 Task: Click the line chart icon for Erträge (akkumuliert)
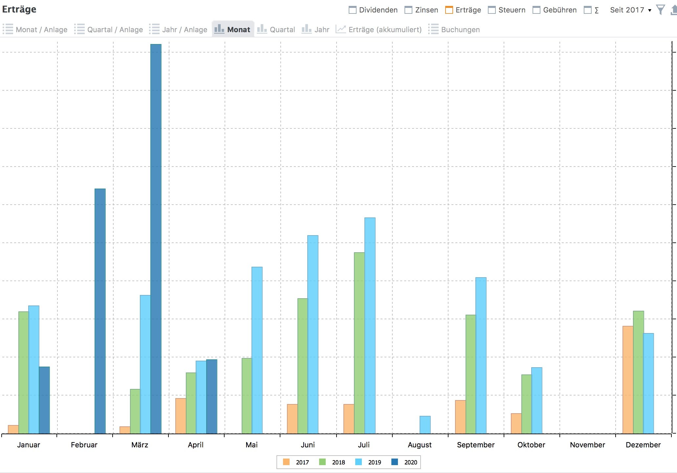click(341, 29)
